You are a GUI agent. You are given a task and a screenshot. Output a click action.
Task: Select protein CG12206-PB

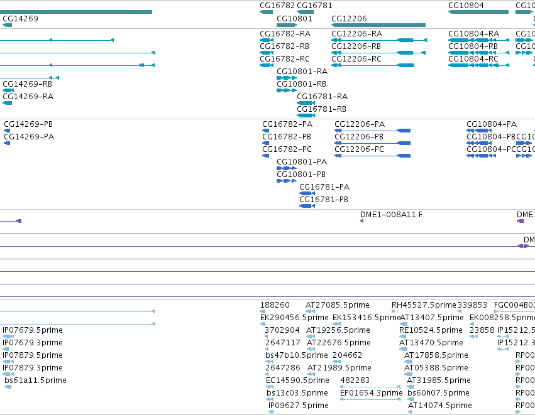[x=359, y=137]
